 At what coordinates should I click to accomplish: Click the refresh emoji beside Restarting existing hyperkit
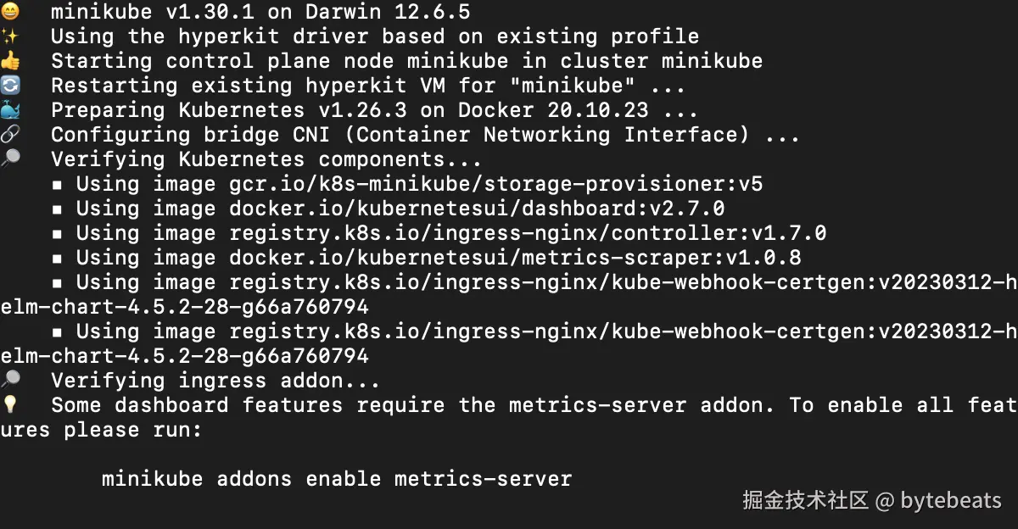coord(9,86)
